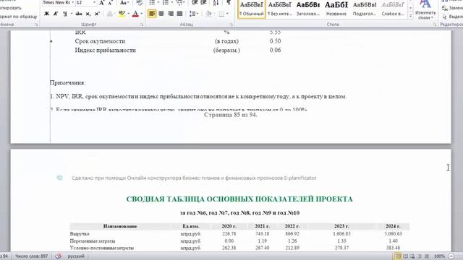
Task: Clear formatting with the eraser icon
Action: click(139, 3)
